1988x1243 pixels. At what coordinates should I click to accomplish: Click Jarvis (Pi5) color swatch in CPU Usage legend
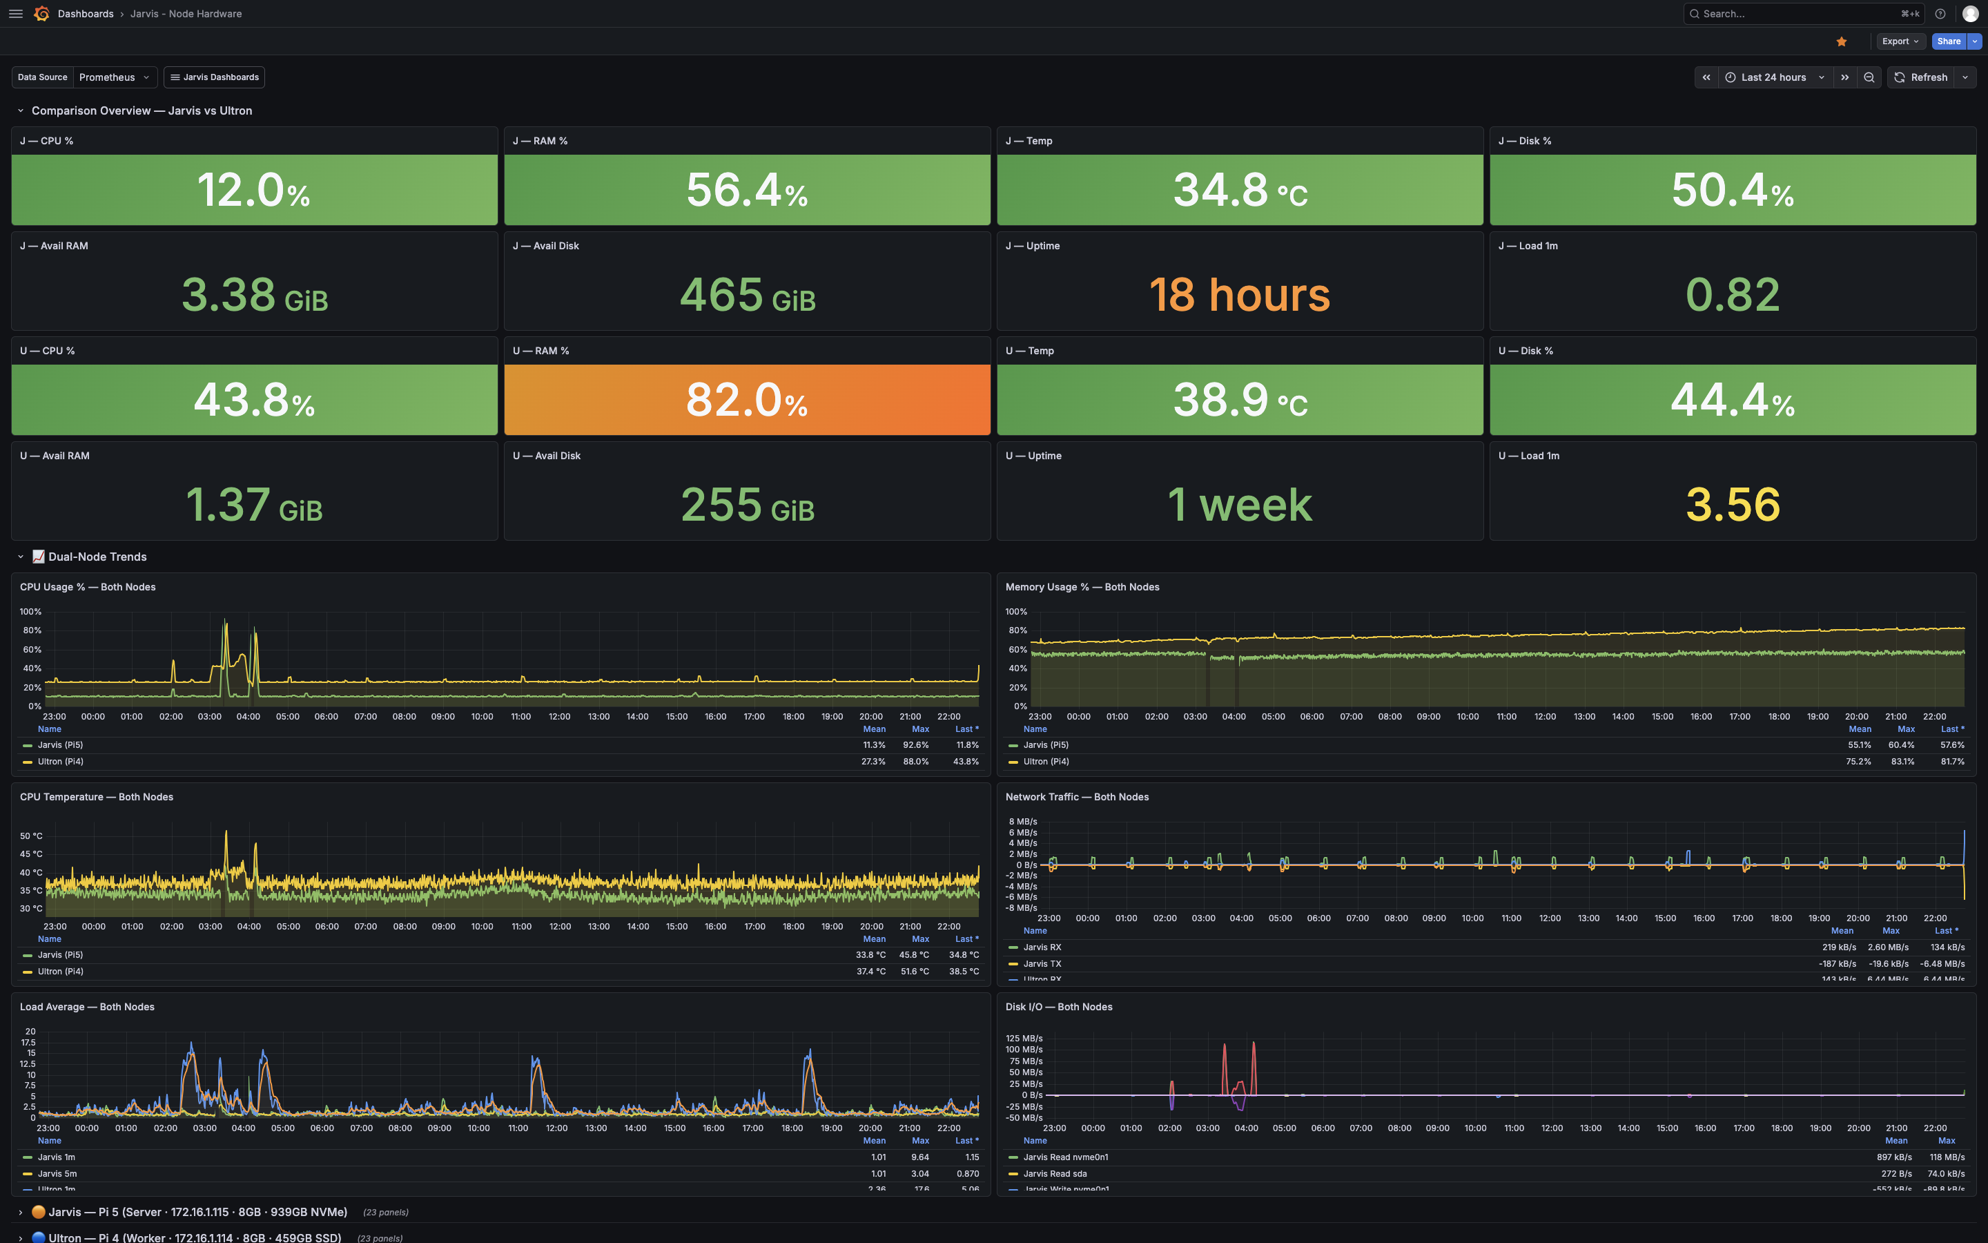pyautogui.click(x=28, y=746)
